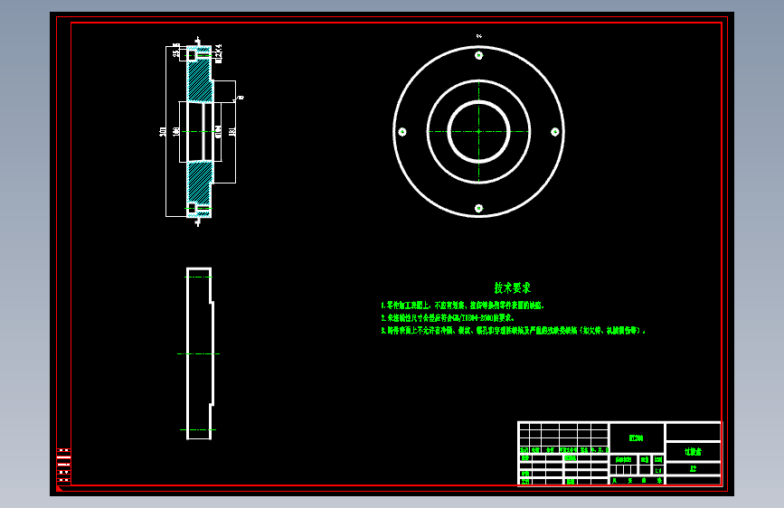
Task: Click the vertical centerline inside the flange bore
Action: [x=478, y=131]
